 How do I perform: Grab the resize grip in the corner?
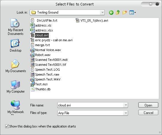pyautogui.click(x=160, y=132)
